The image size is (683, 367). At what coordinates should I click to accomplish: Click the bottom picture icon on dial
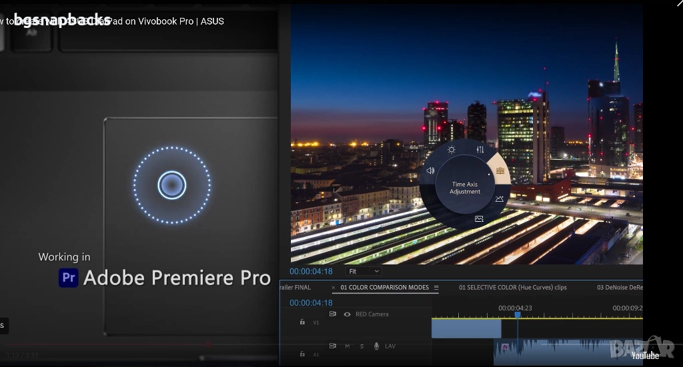(x=479, y=219)
